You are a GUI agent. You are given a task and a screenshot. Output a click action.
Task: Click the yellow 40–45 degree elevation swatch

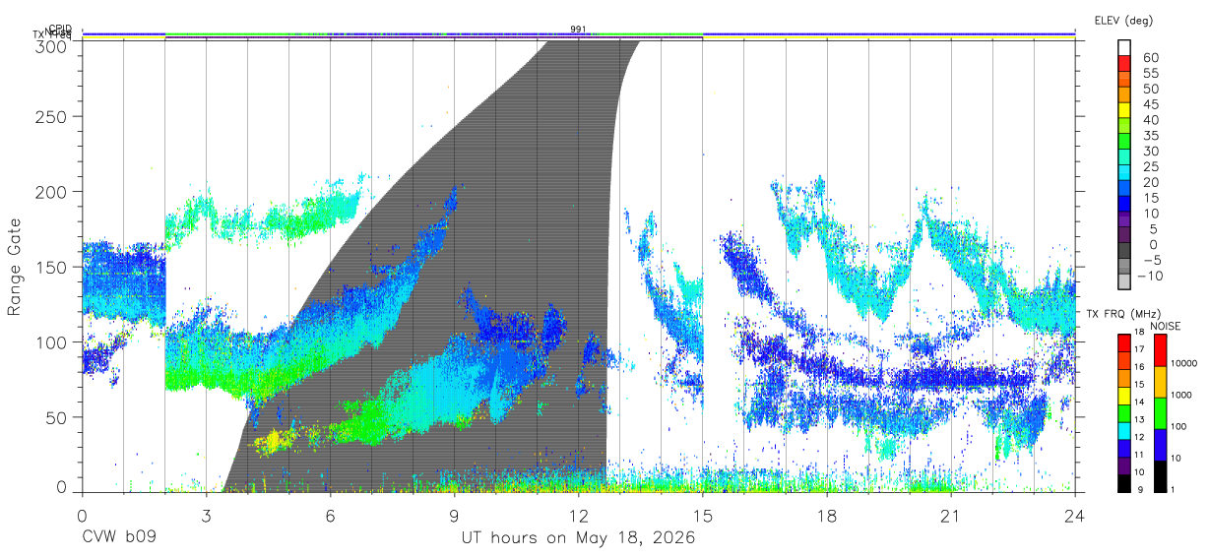[x=1124, y=111]
